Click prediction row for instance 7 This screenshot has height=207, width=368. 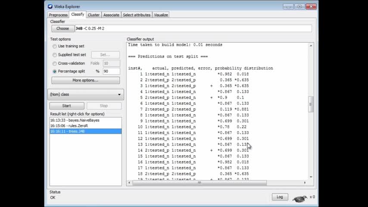point(194,110)
